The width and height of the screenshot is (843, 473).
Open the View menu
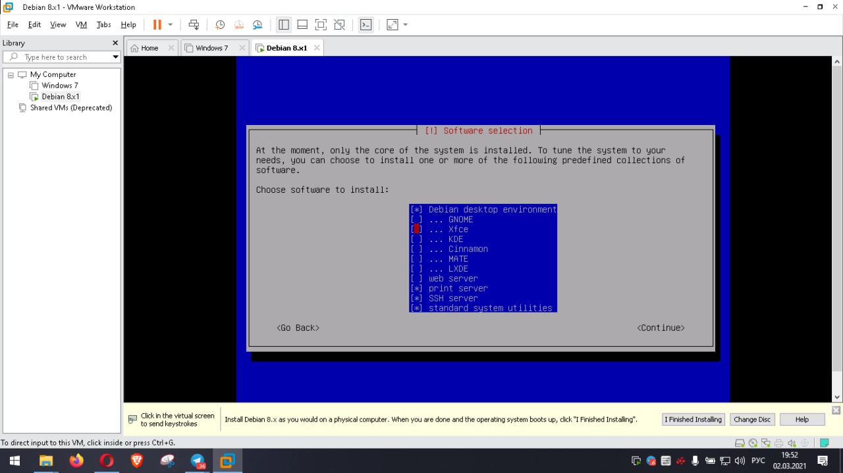tap(58, 24)
